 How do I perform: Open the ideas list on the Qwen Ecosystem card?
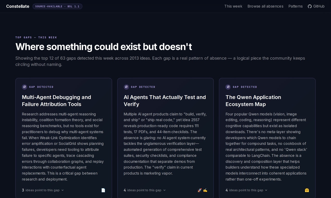pyautogui.click(x=246, y=190)
